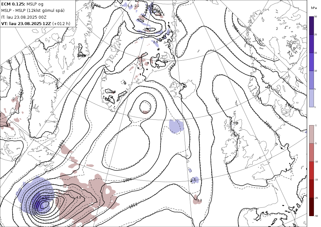Click the '-1.3' value on the pink Atlantic patch
The height and width of the screenshot is (227, 321).
tap(199, 200)
